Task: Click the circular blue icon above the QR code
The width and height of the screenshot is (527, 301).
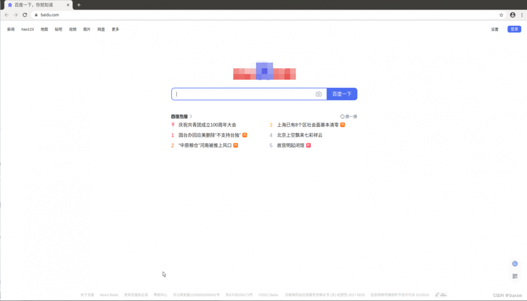Action: pyautogui.click(x=515, y=264)
